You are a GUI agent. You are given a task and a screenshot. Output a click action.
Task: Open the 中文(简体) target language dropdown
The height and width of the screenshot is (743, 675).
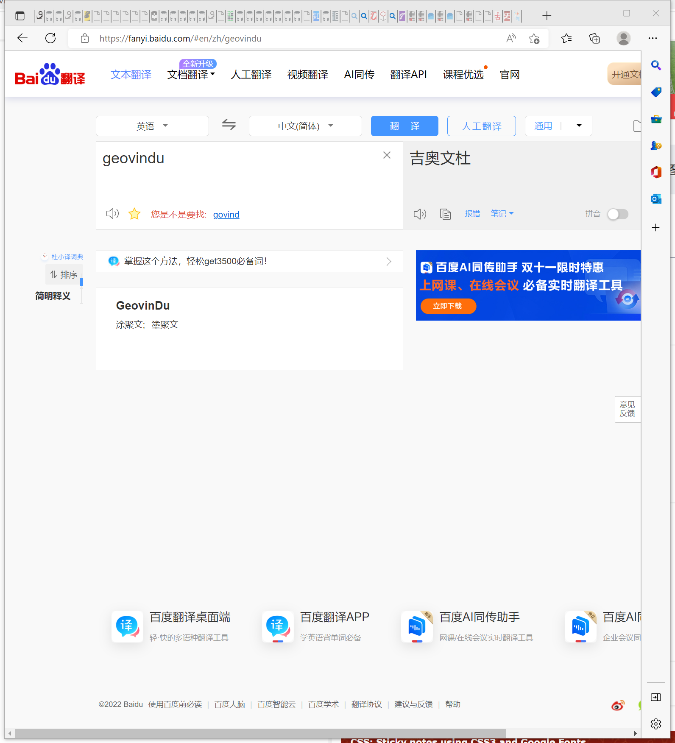click(305, 126)
